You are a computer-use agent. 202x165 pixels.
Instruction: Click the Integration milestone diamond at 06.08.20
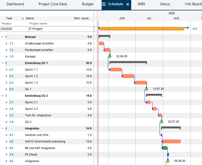(x=168, y=161)
